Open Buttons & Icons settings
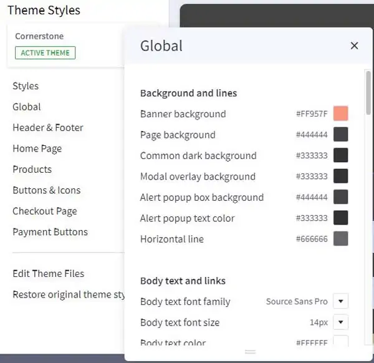The image size is (374, 363). (x=46, y=190)
